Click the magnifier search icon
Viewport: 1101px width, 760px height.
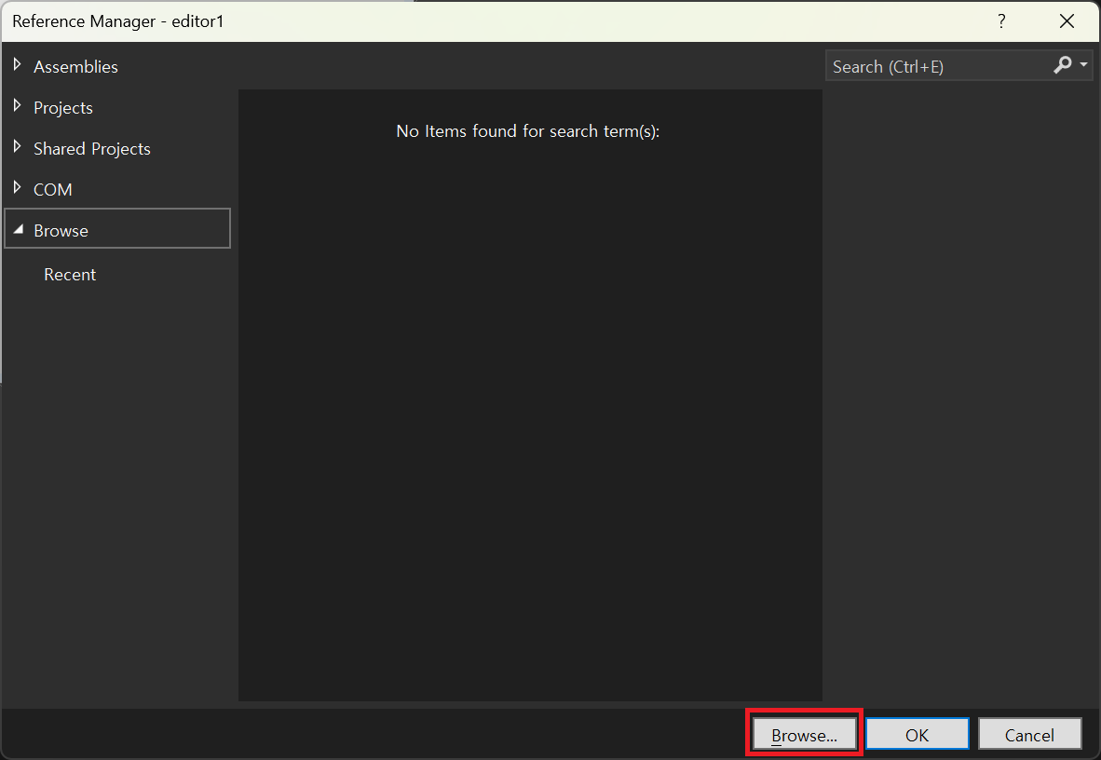point(1063,64)
